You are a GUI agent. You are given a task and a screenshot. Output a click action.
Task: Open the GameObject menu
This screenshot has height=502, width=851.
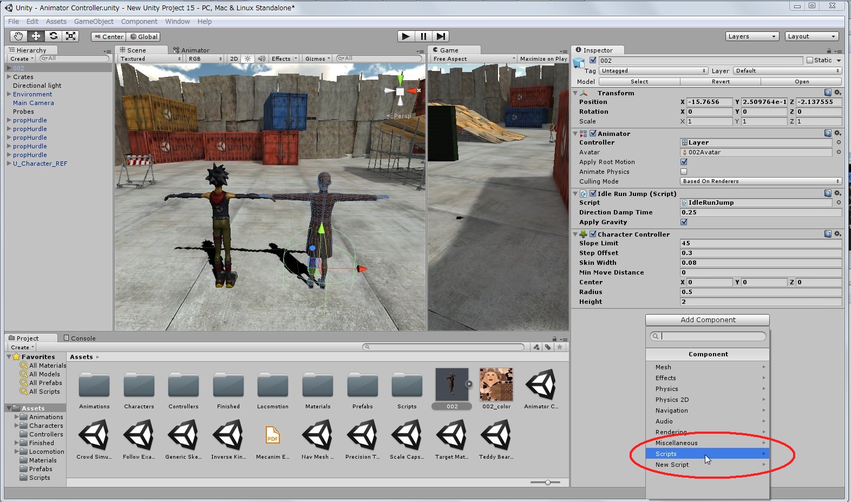(x=94, y=22)
